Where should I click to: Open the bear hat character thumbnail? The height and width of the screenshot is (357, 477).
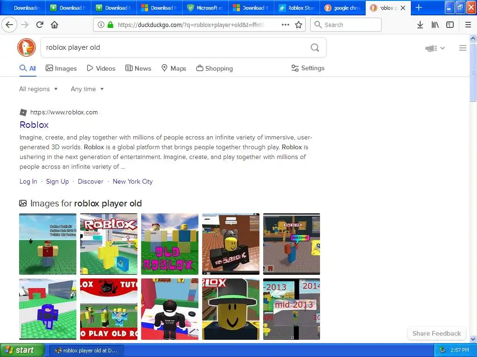pos(231,244)
